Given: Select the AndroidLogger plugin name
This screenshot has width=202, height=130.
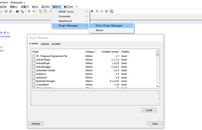Looking at the screenshot, I should (44, 67).
